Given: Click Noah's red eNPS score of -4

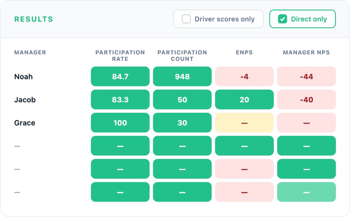Looking at the screenshot, I should [x=244, y=77].
